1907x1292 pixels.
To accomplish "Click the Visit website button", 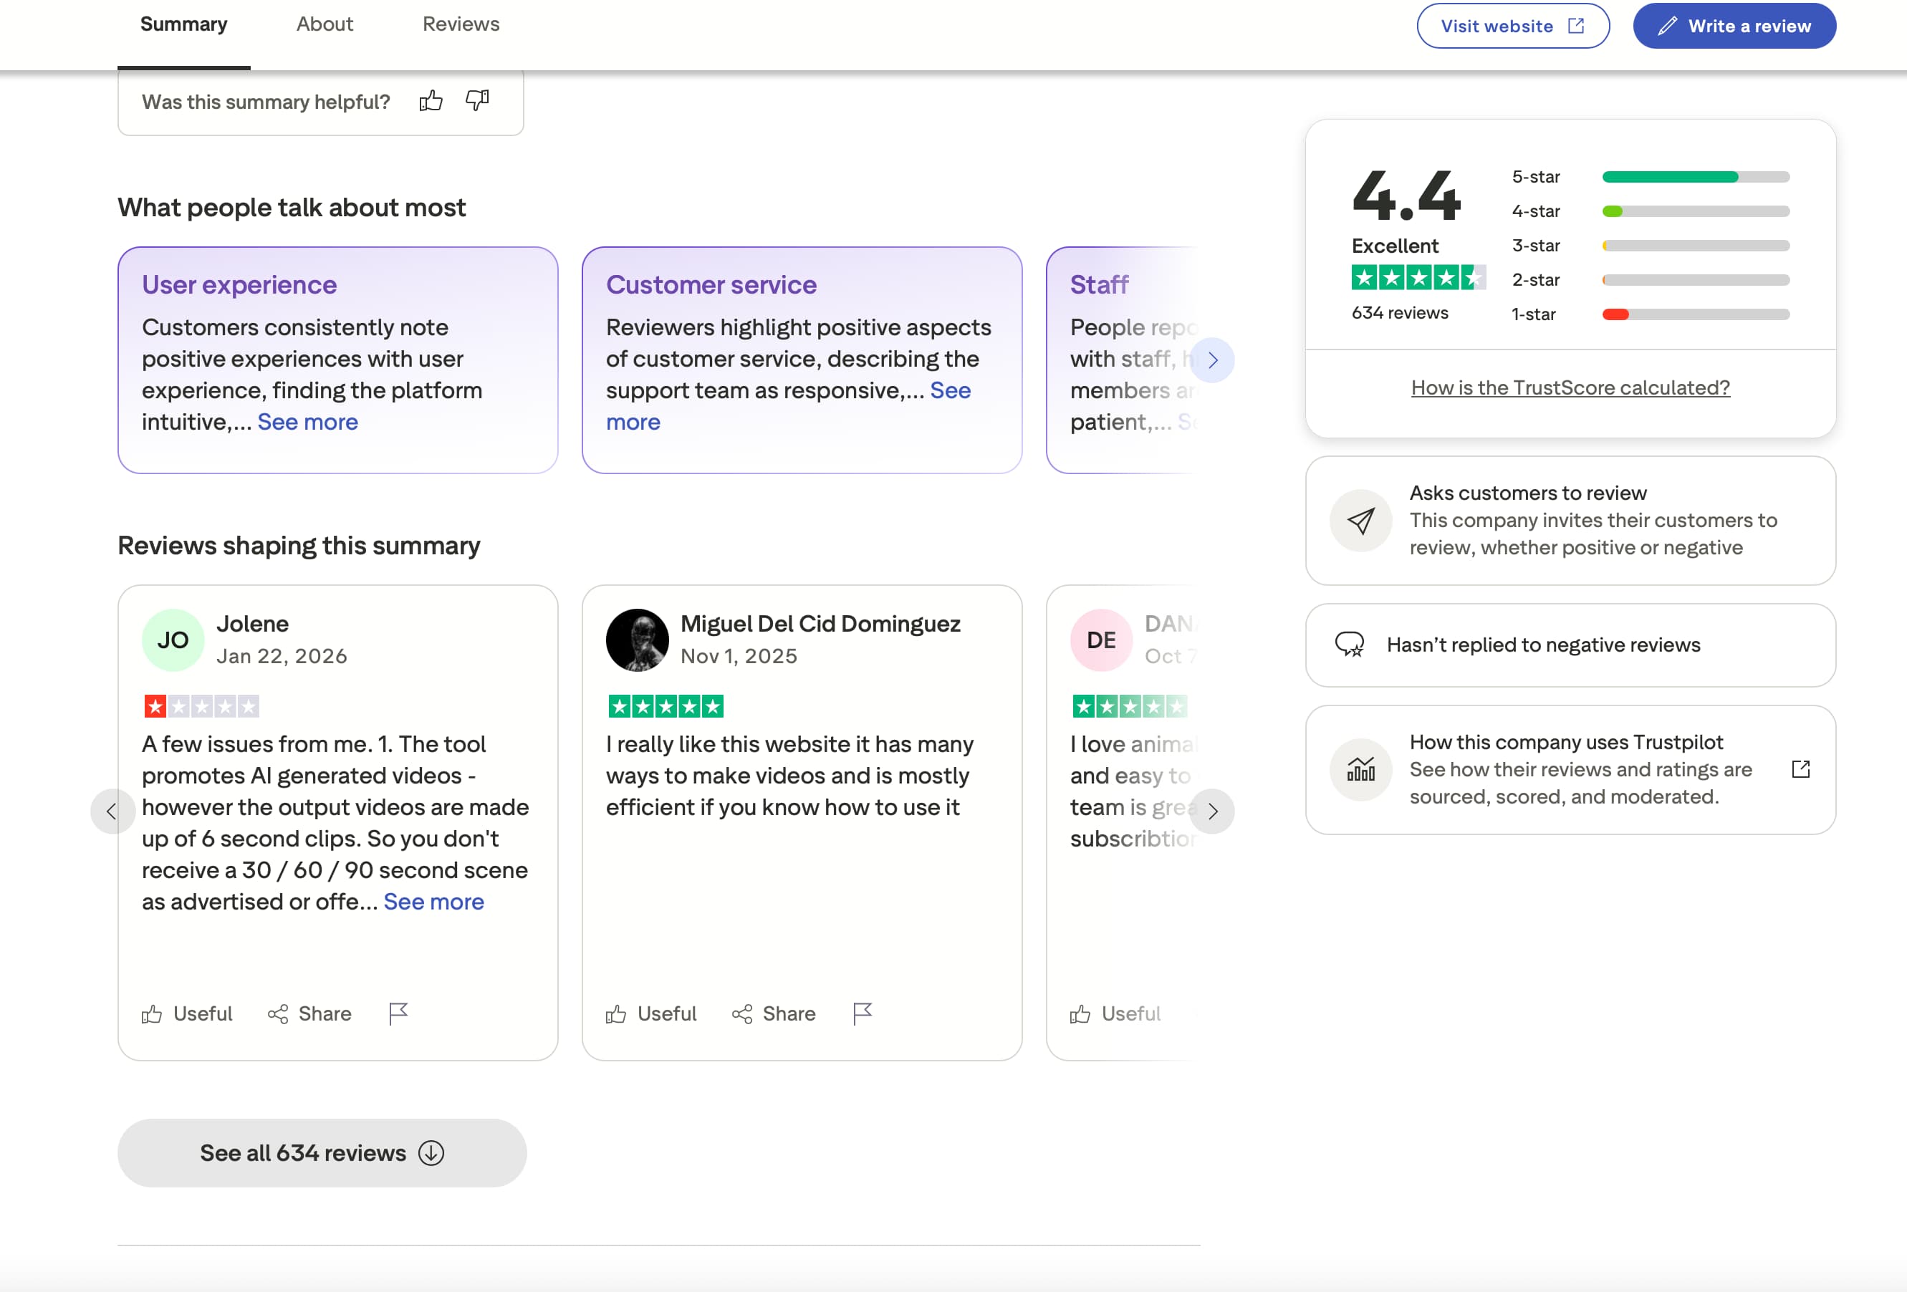I will [1513, 26].
